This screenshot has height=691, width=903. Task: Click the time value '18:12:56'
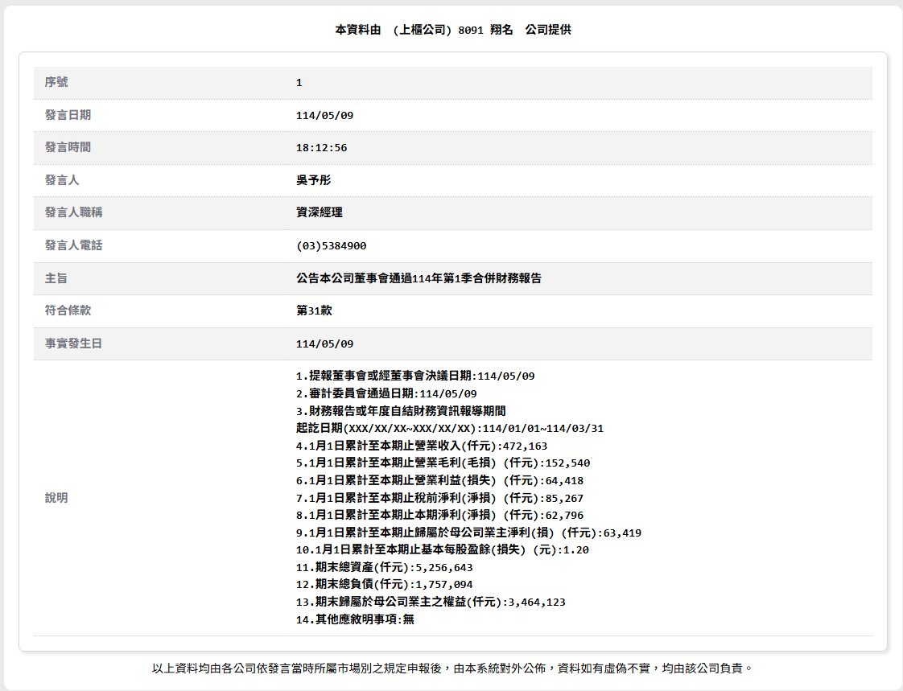tap(321, 148)
